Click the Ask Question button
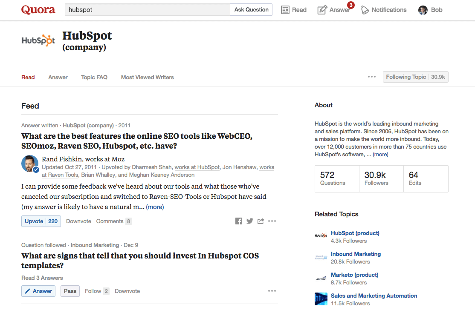The image size is (475, 310). 251,10
